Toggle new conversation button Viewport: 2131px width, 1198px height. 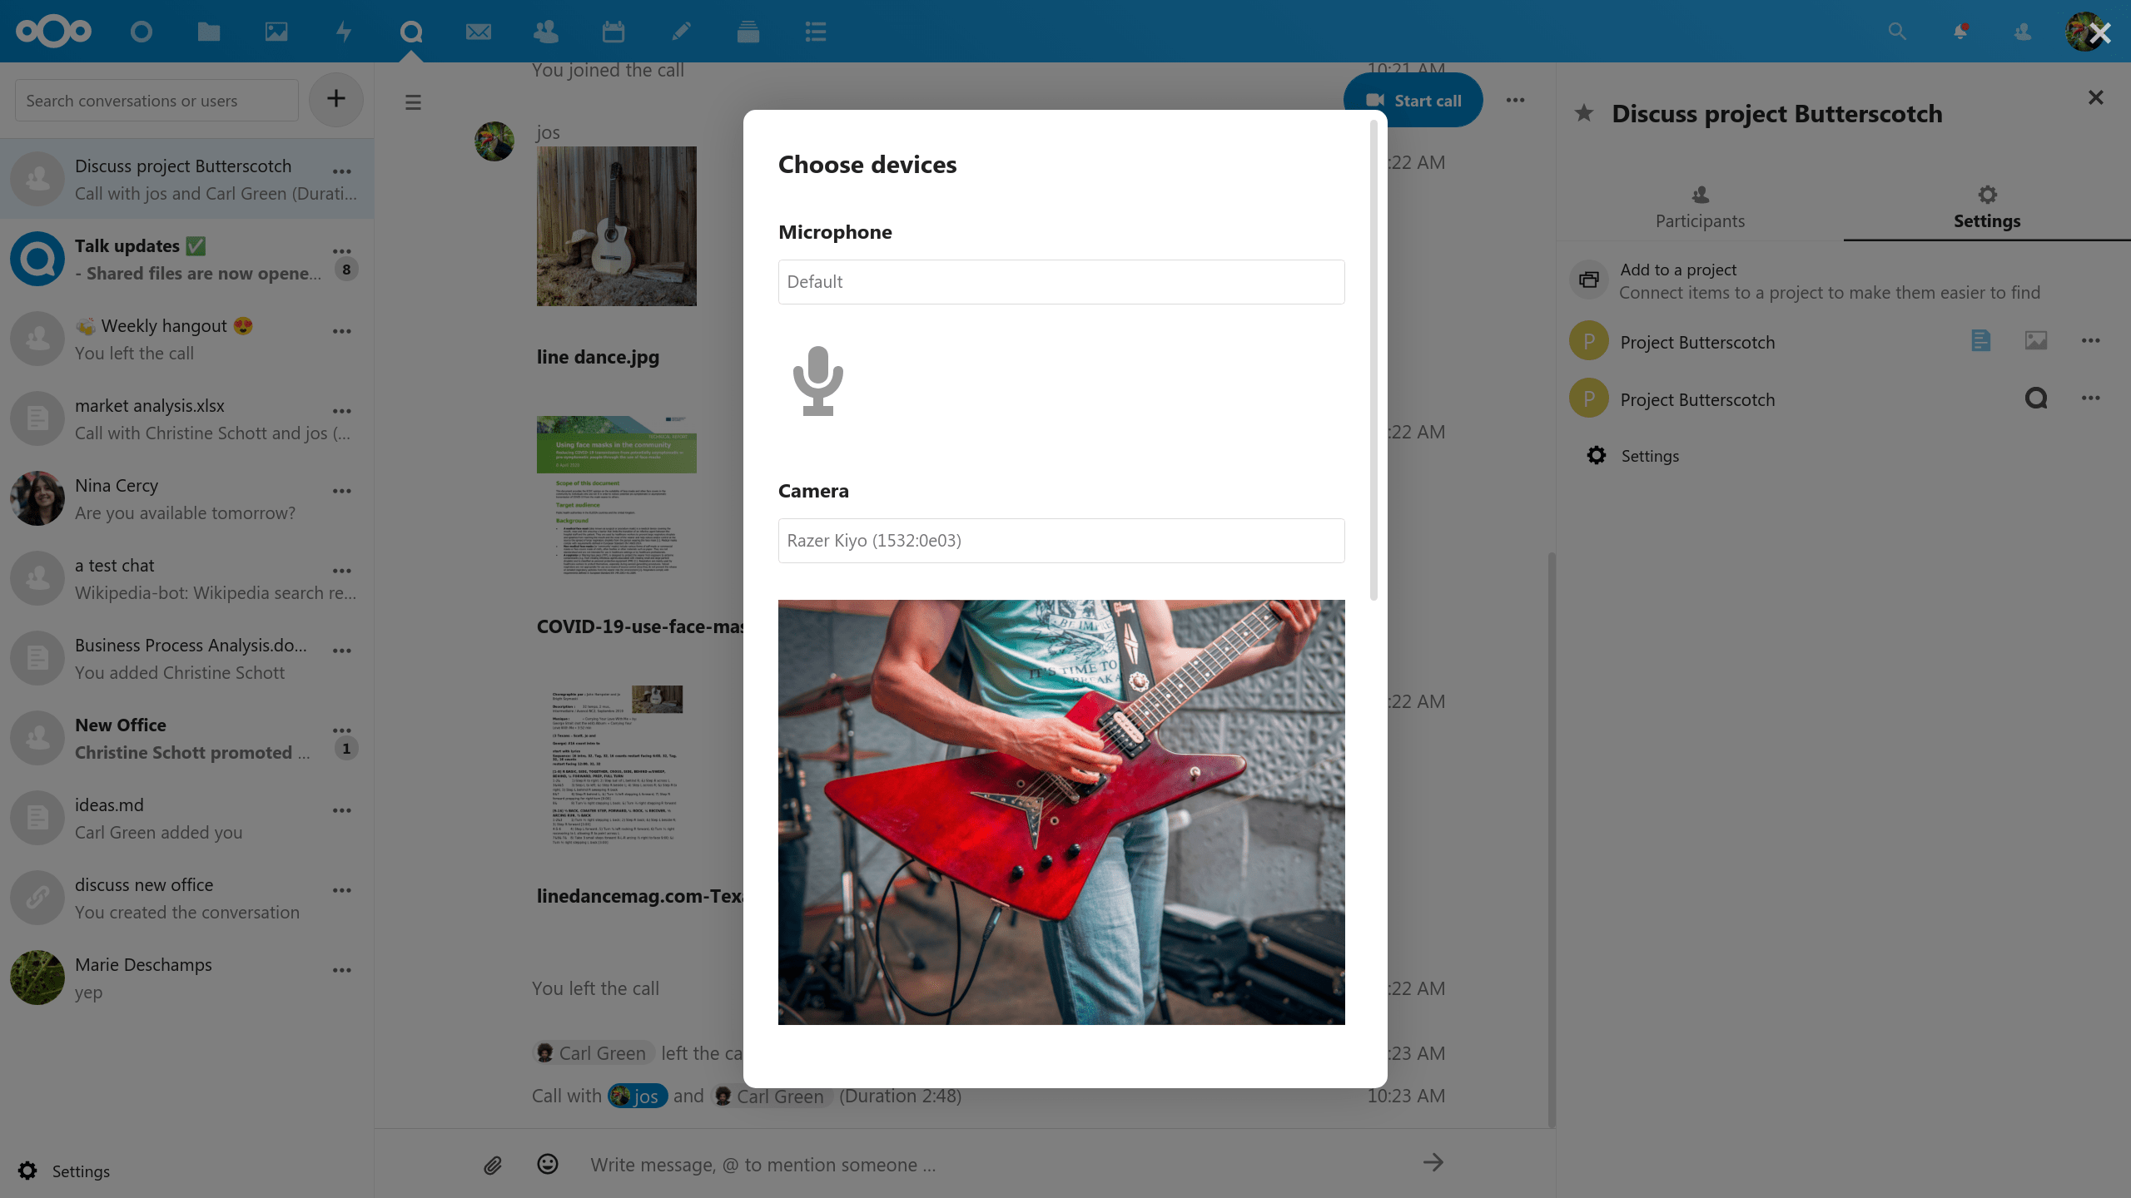336,100
